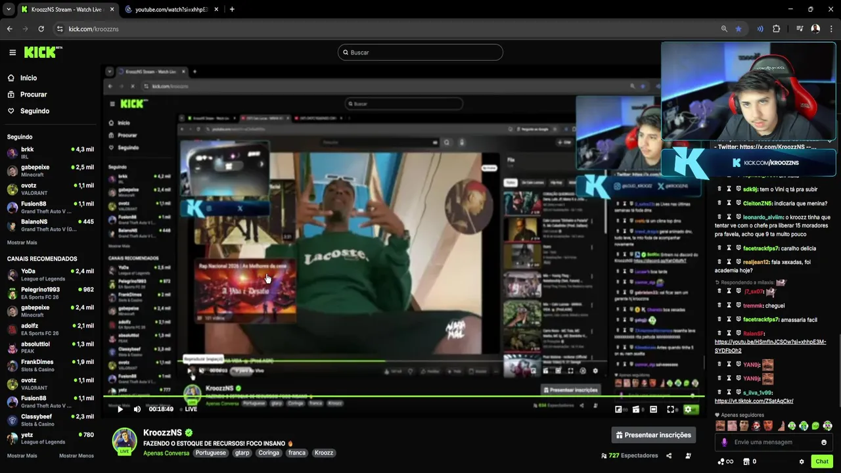Open recommended channel Classybeef

50,420
